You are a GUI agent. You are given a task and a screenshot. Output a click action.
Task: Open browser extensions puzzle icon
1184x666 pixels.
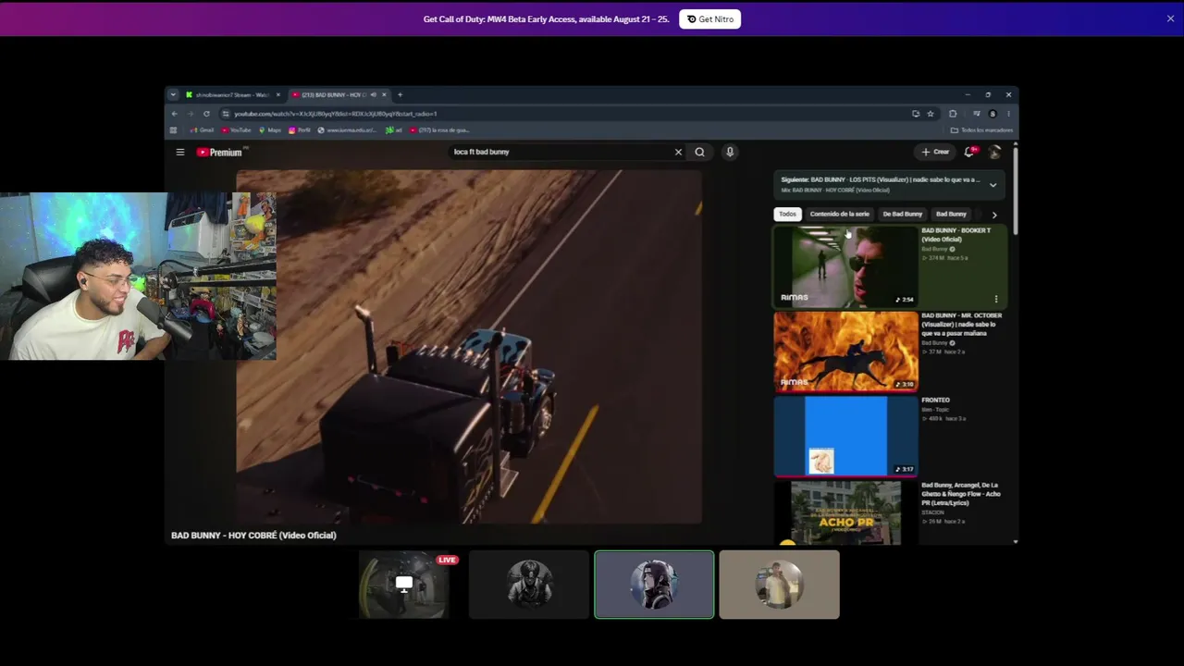click(x=953, y=114)
